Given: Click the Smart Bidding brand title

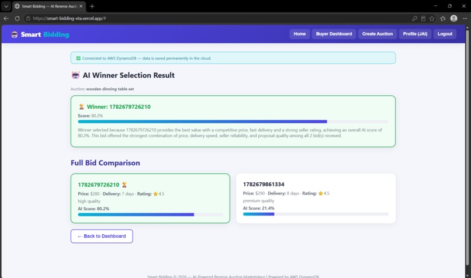Looking at the screenshot, I should pos(45,34).
